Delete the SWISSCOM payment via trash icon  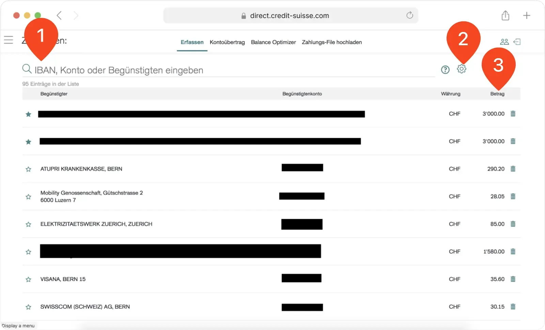[x=513, y=307]
